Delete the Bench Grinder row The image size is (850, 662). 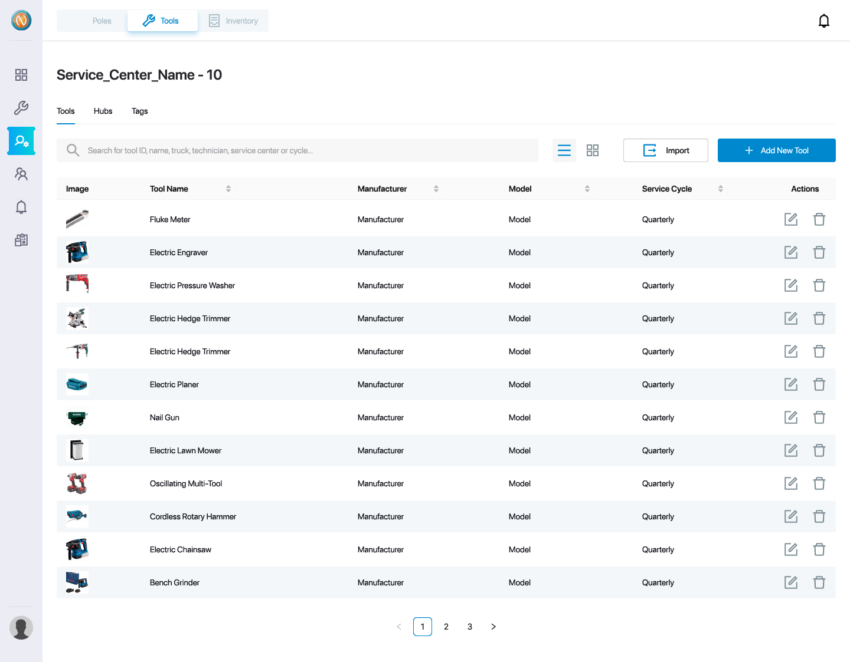819,582
